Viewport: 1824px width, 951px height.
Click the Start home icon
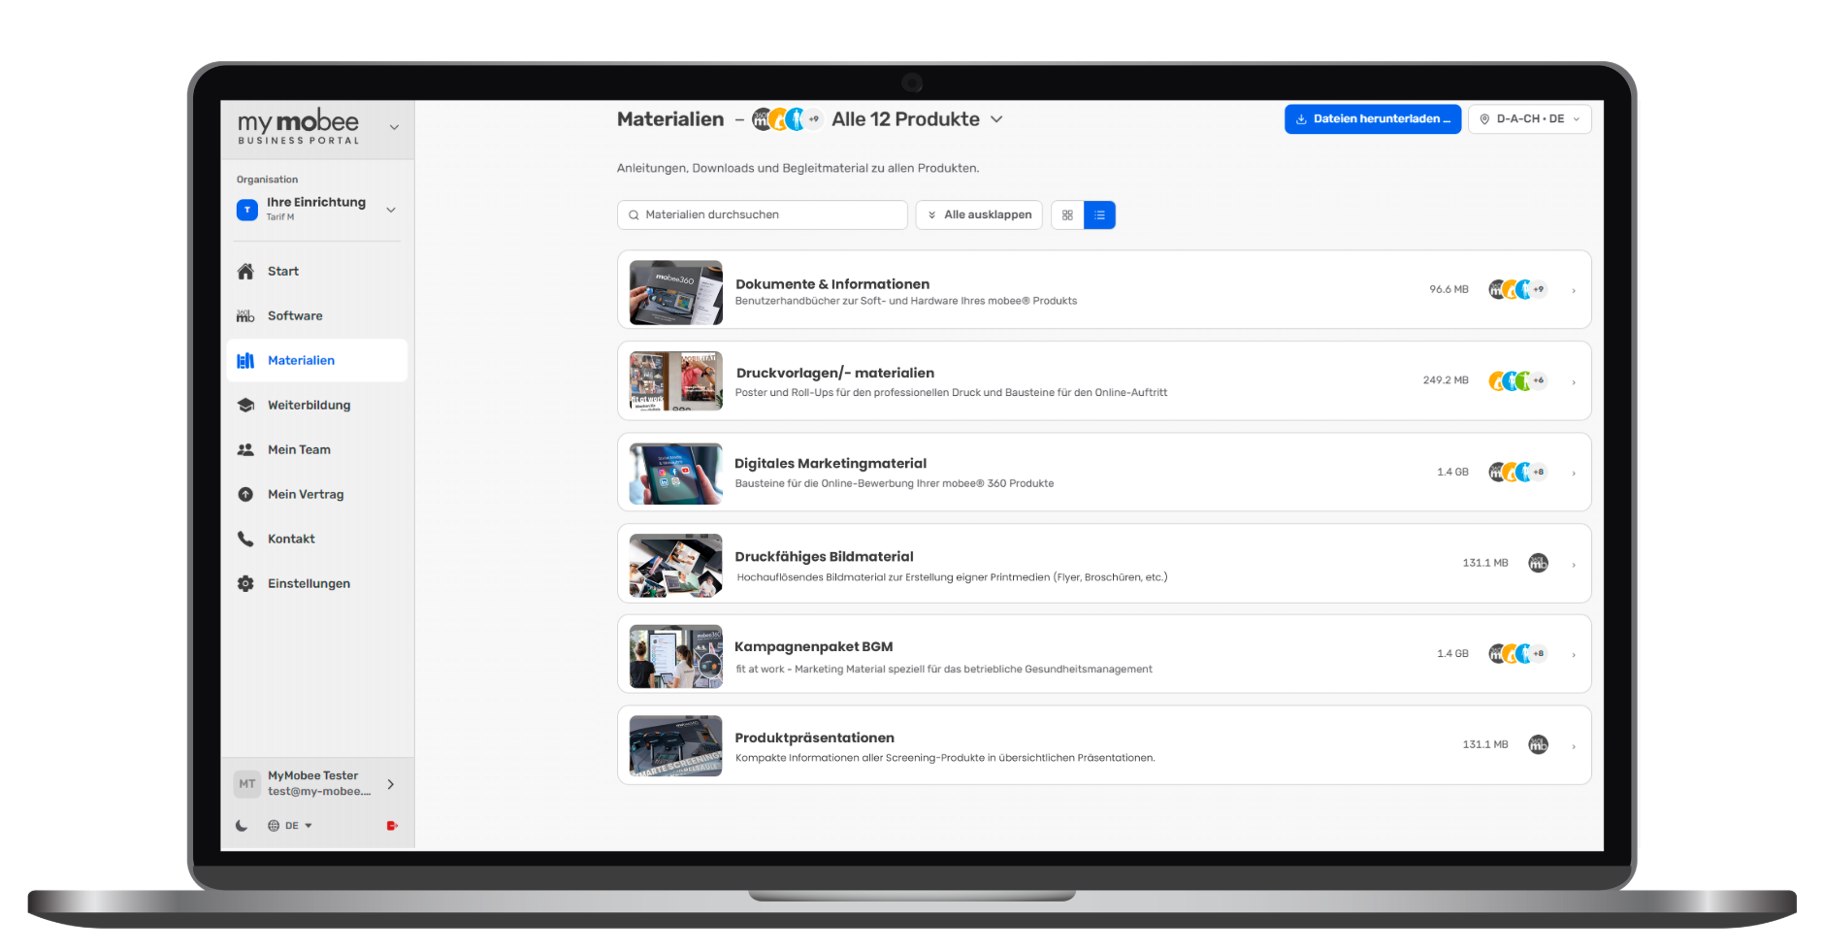pyautogui.click(x=245, y=271)
